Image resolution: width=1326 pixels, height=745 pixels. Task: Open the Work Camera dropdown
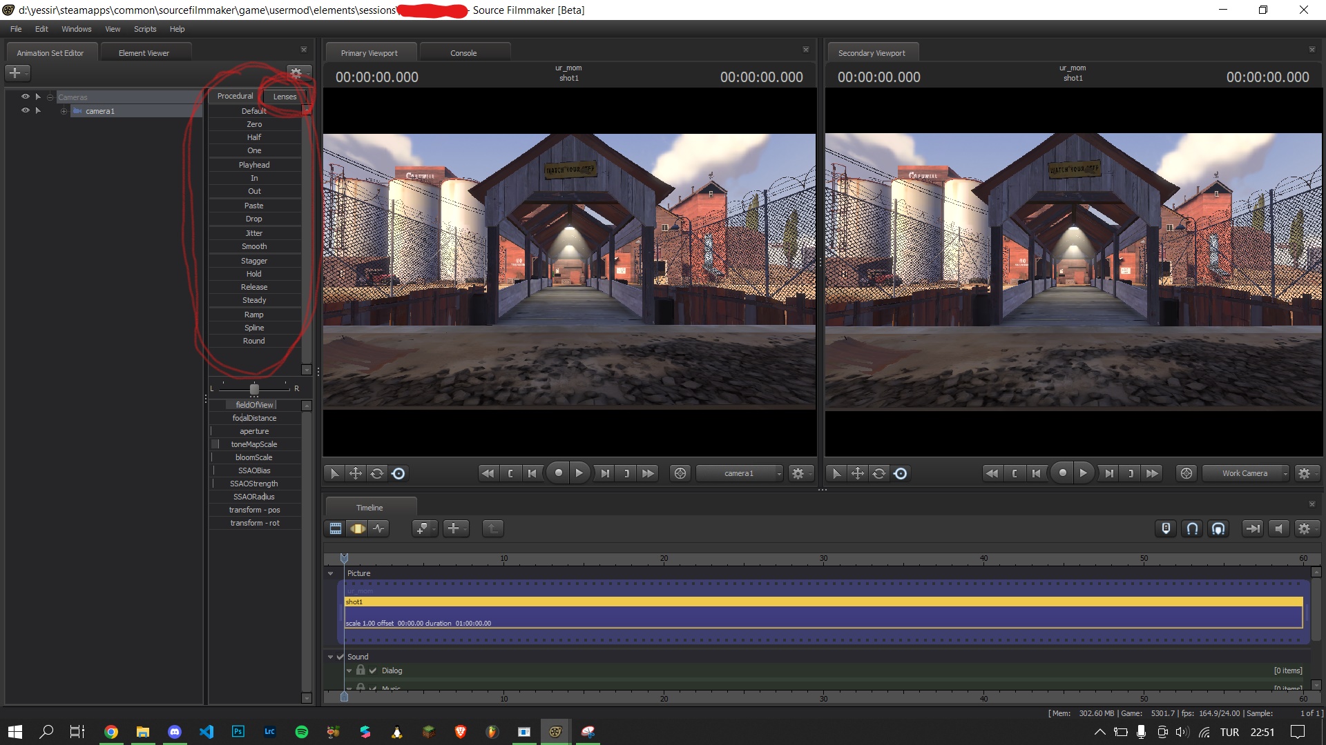(1246, 473)
